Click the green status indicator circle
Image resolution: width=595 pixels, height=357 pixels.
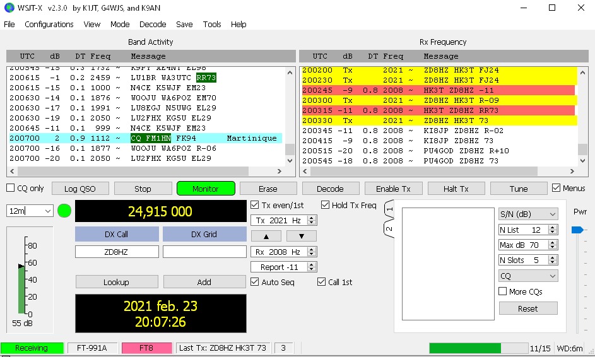click(x=64, y=211)
